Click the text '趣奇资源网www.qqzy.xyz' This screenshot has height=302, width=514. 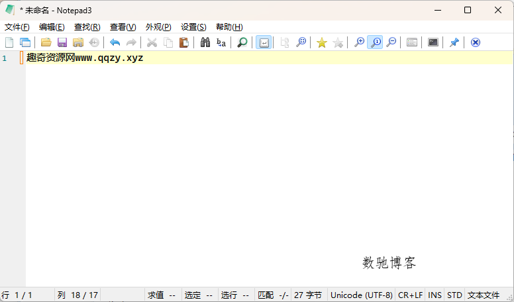(x=85, y=58)
